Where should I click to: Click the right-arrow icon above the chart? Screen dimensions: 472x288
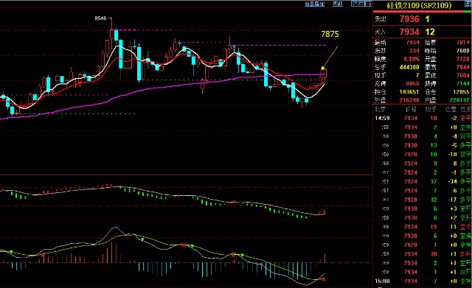click(x=361, y=4)
